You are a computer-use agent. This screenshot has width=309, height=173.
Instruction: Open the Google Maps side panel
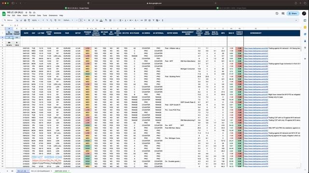pyautogui.click(x=305, y=48)
